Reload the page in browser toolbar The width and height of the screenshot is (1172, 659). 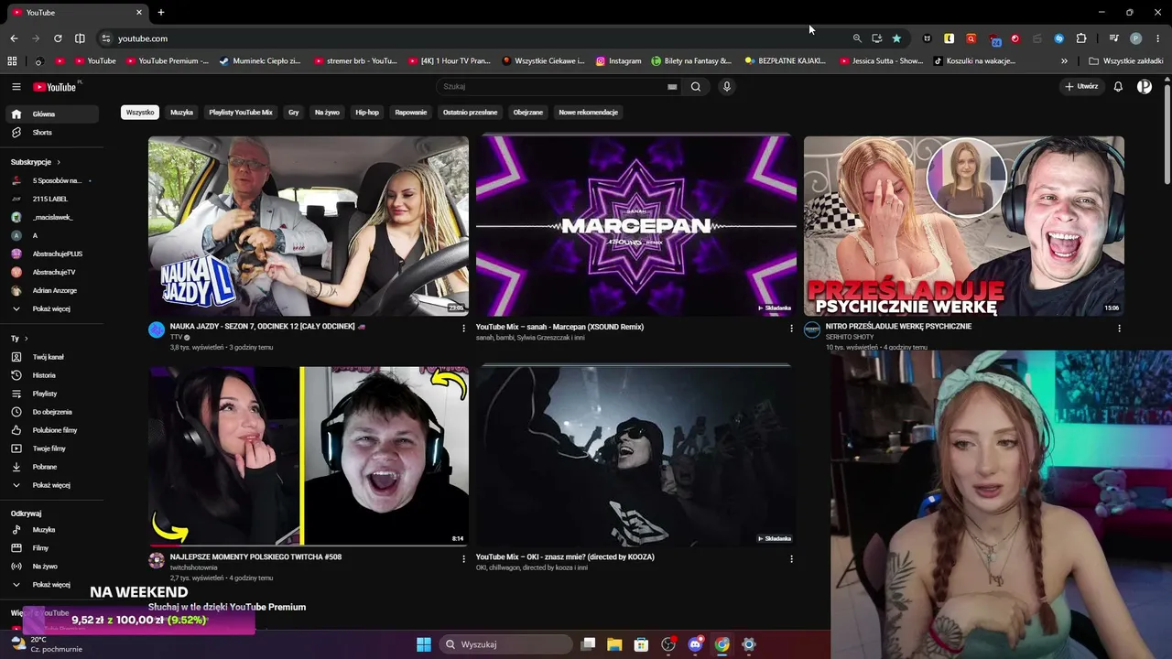pos(58,38)
